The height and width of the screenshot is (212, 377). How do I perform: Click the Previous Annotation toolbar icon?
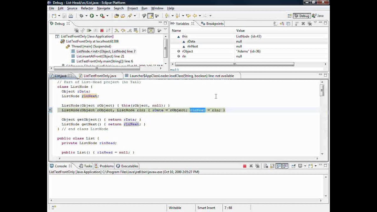pyautogui.click(x=177, y=16)
